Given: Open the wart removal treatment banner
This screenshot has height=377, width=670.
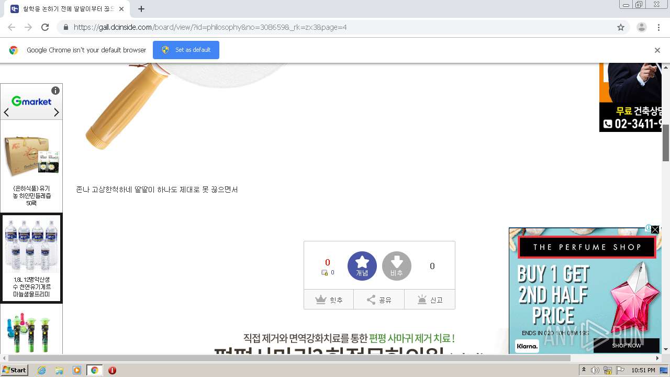Looking at the screenshot, I should click(x=350, y=342).
